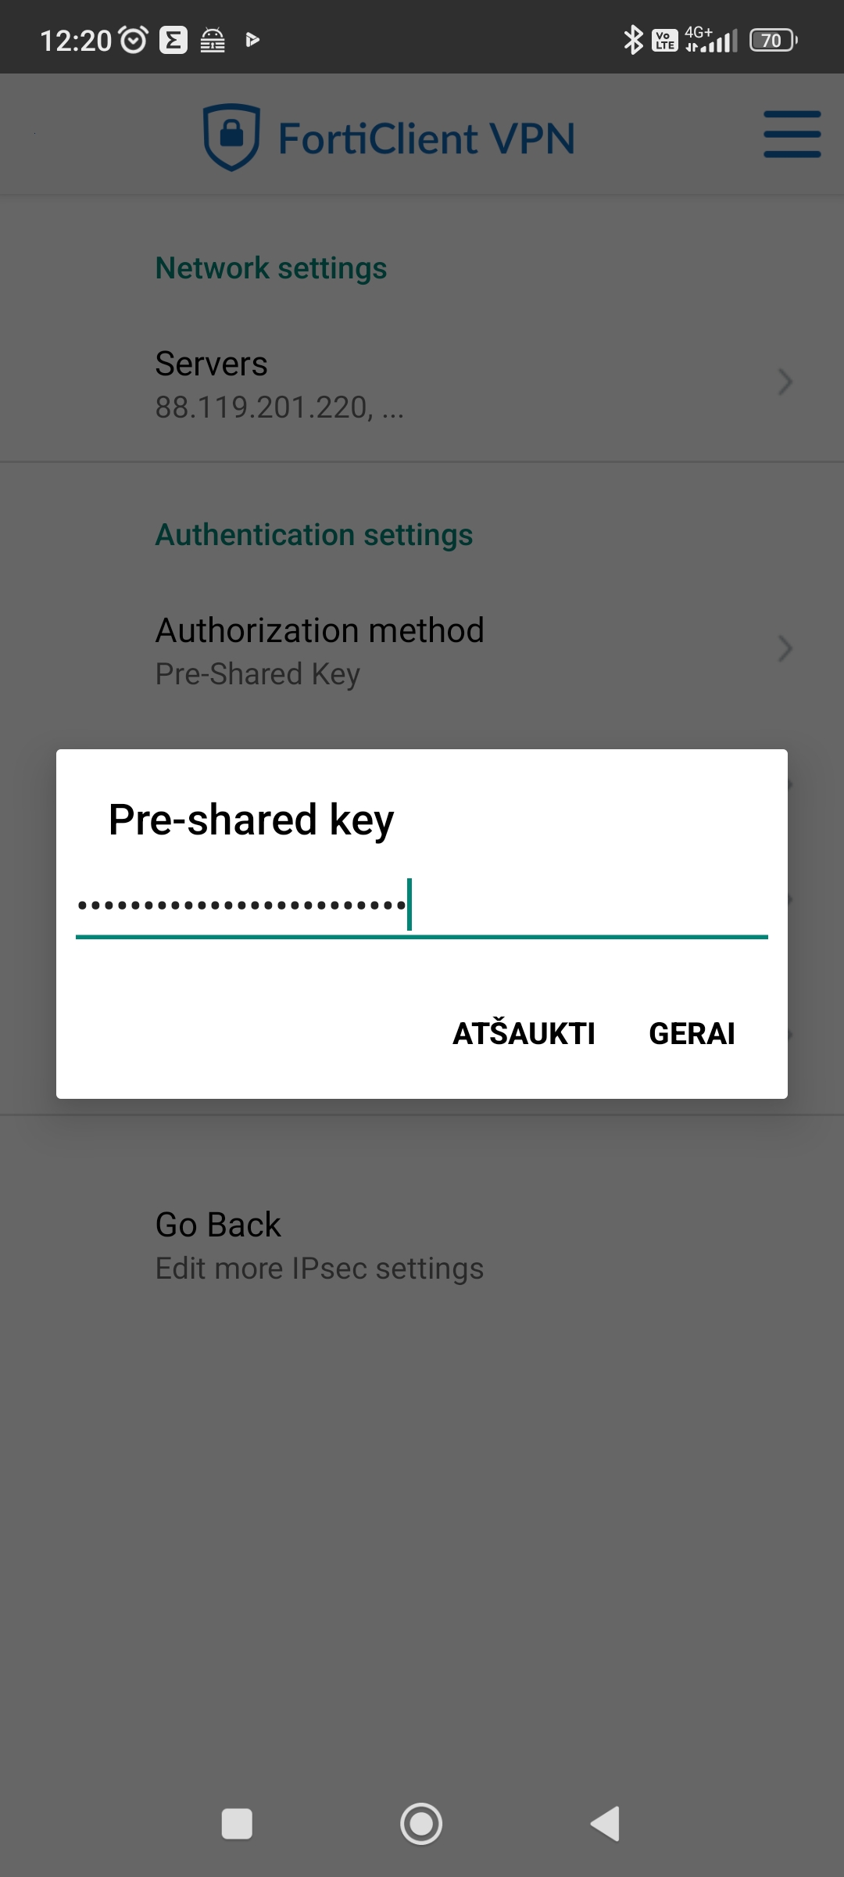Tap the FortiClient shield logo
Viewport: 844px width, 1877px height.
[x=231, y=137]
